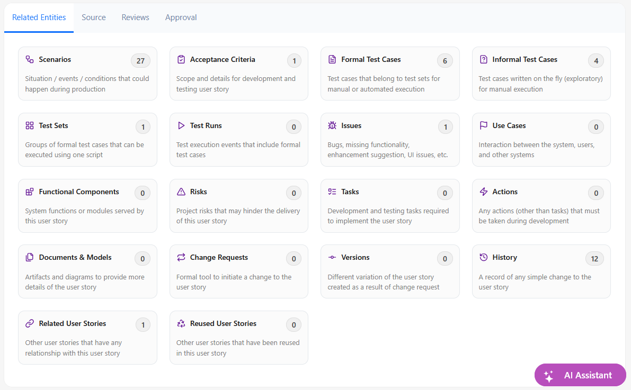Click the Test Runs play icon
This screenshot has height=390, width=631.
coord(181,126)
